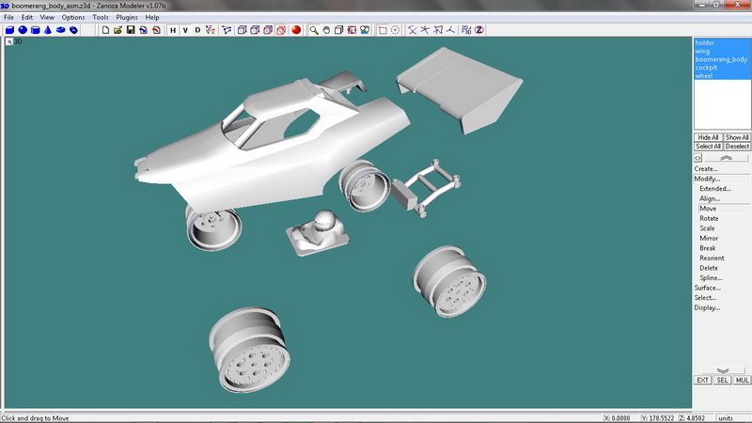Toggle the H axis constraint button
This screenshot has height=423, width=752.
173,30
